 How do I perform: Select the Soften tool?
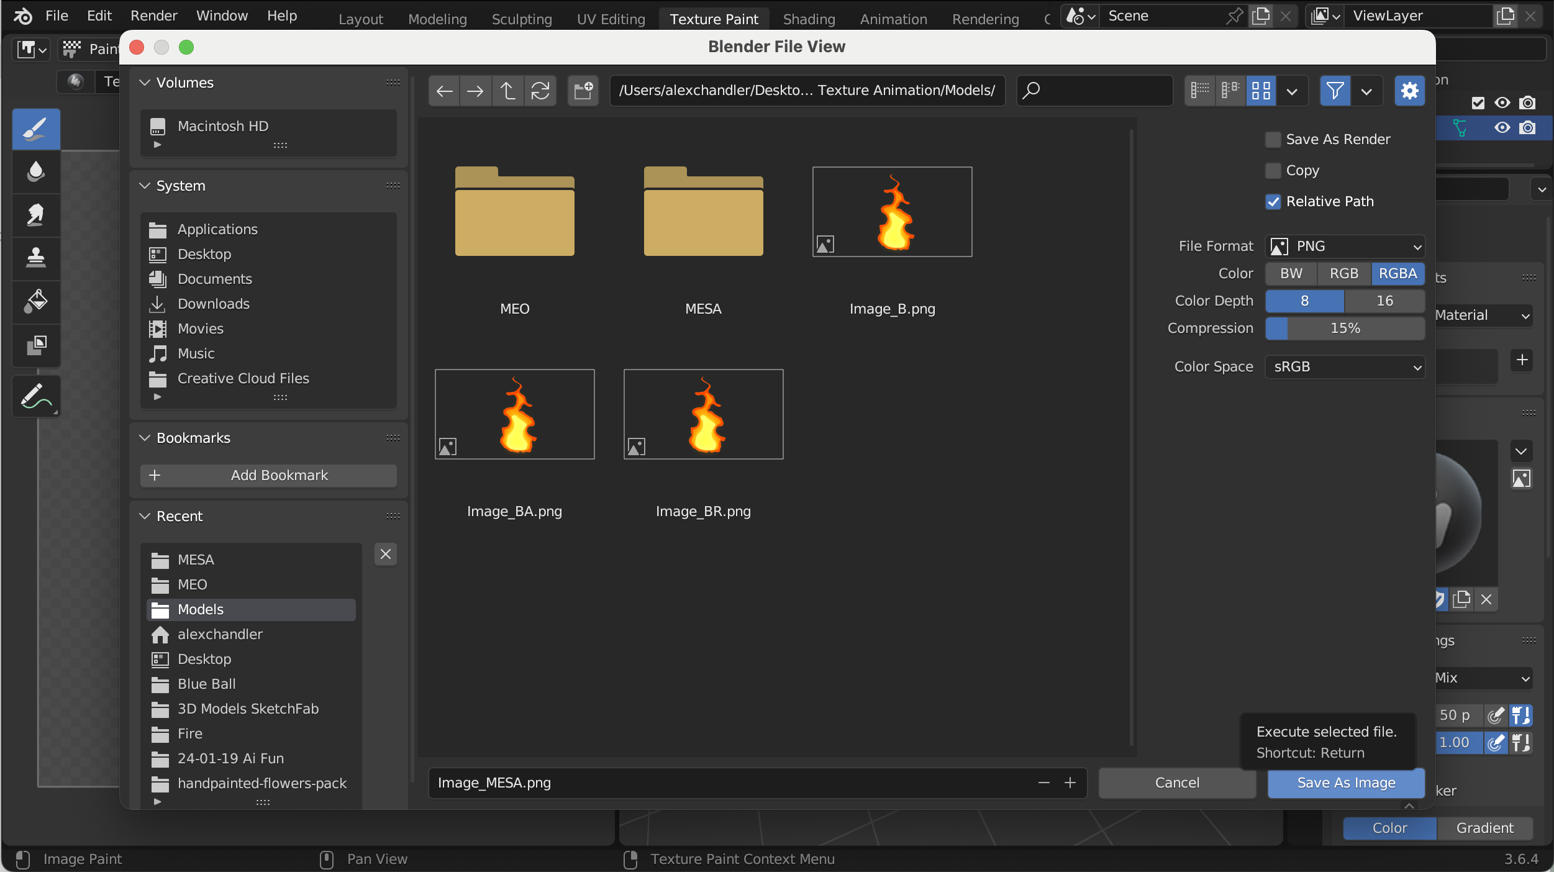36,172
